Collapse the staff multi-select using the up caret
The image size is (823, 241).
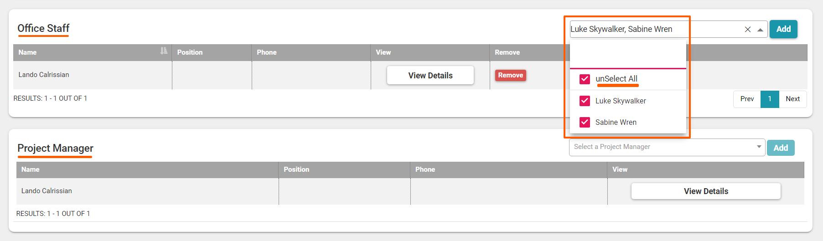(760, 30)
